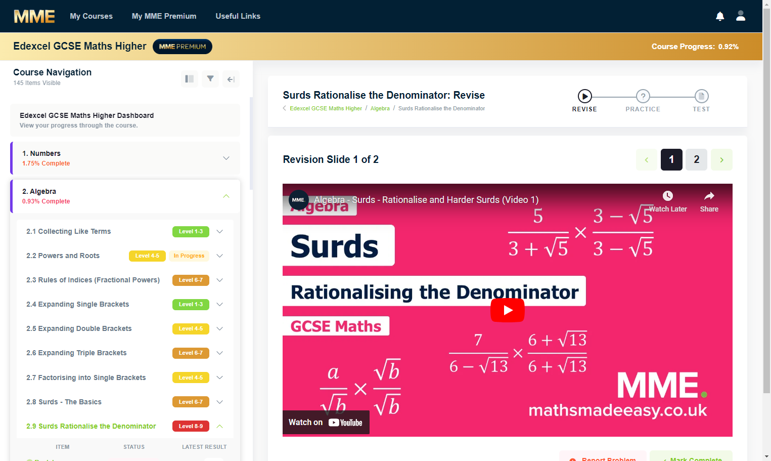Collapse the course navigation panel arrow
The image size is (771, 461).
pyautogui.click(x=231, y=79)
